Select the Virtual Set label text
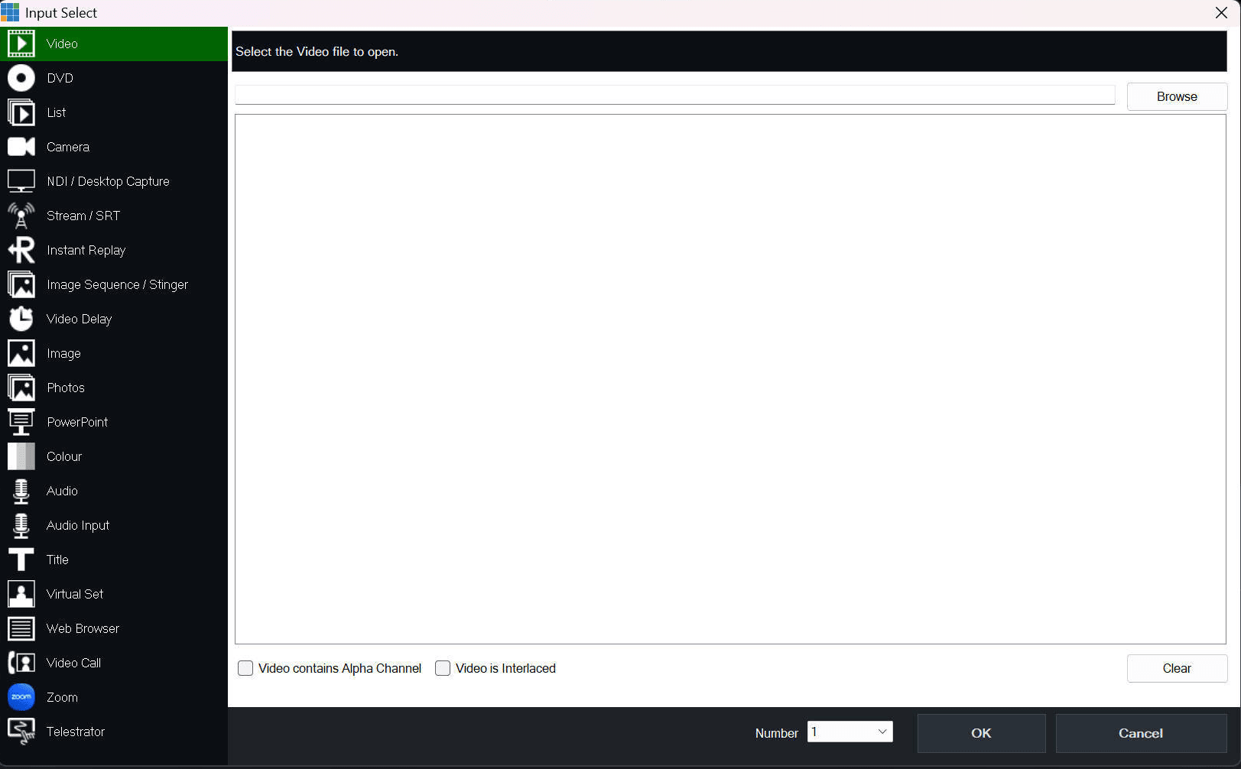The height and width of the screenshot is (769, 1241). [75, 594]
